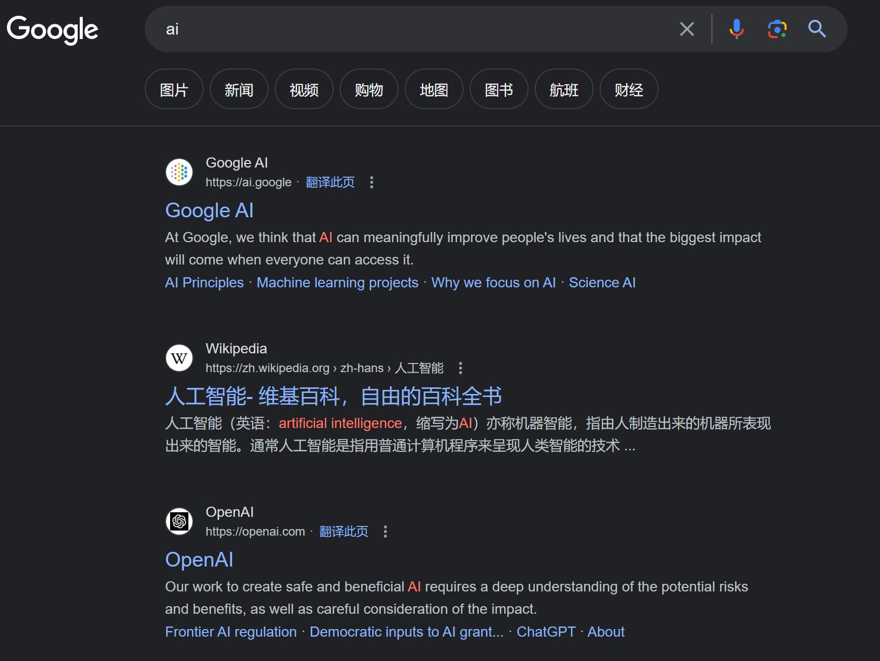Screen dimensions: 880x661
Task: Click the Wikipedia W favicon
Action: (x=179, y=358)
